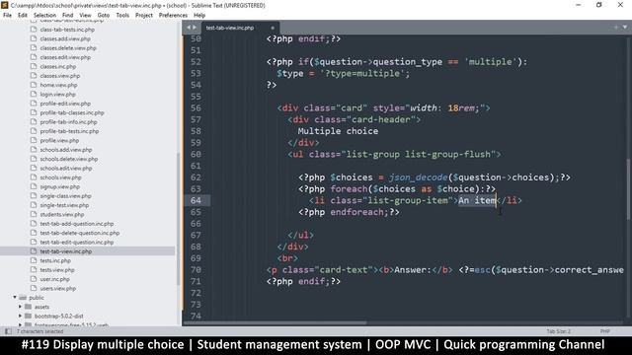Click the file icon beside home.view.php
The width and height of the screenshot is (632, 355).
(34, 85)
